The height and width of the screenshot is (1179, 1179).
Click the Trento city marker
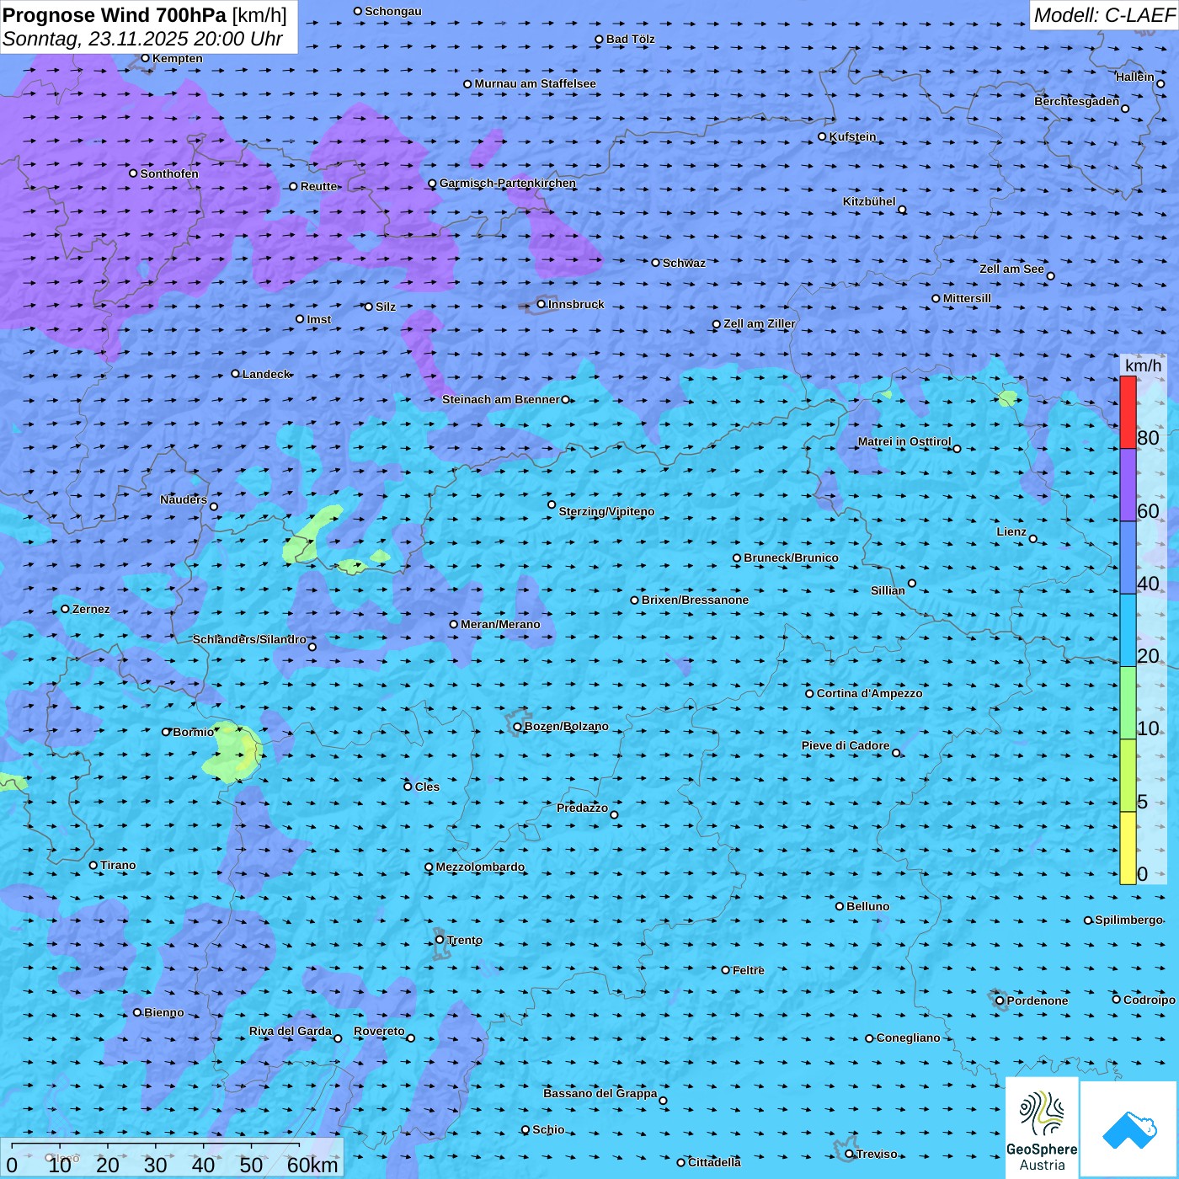click(x=440, y=940)
